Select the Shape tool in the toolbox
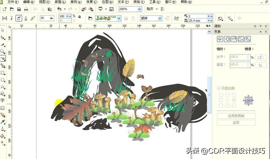Screen dimensions: 270x159 [3, 37]
